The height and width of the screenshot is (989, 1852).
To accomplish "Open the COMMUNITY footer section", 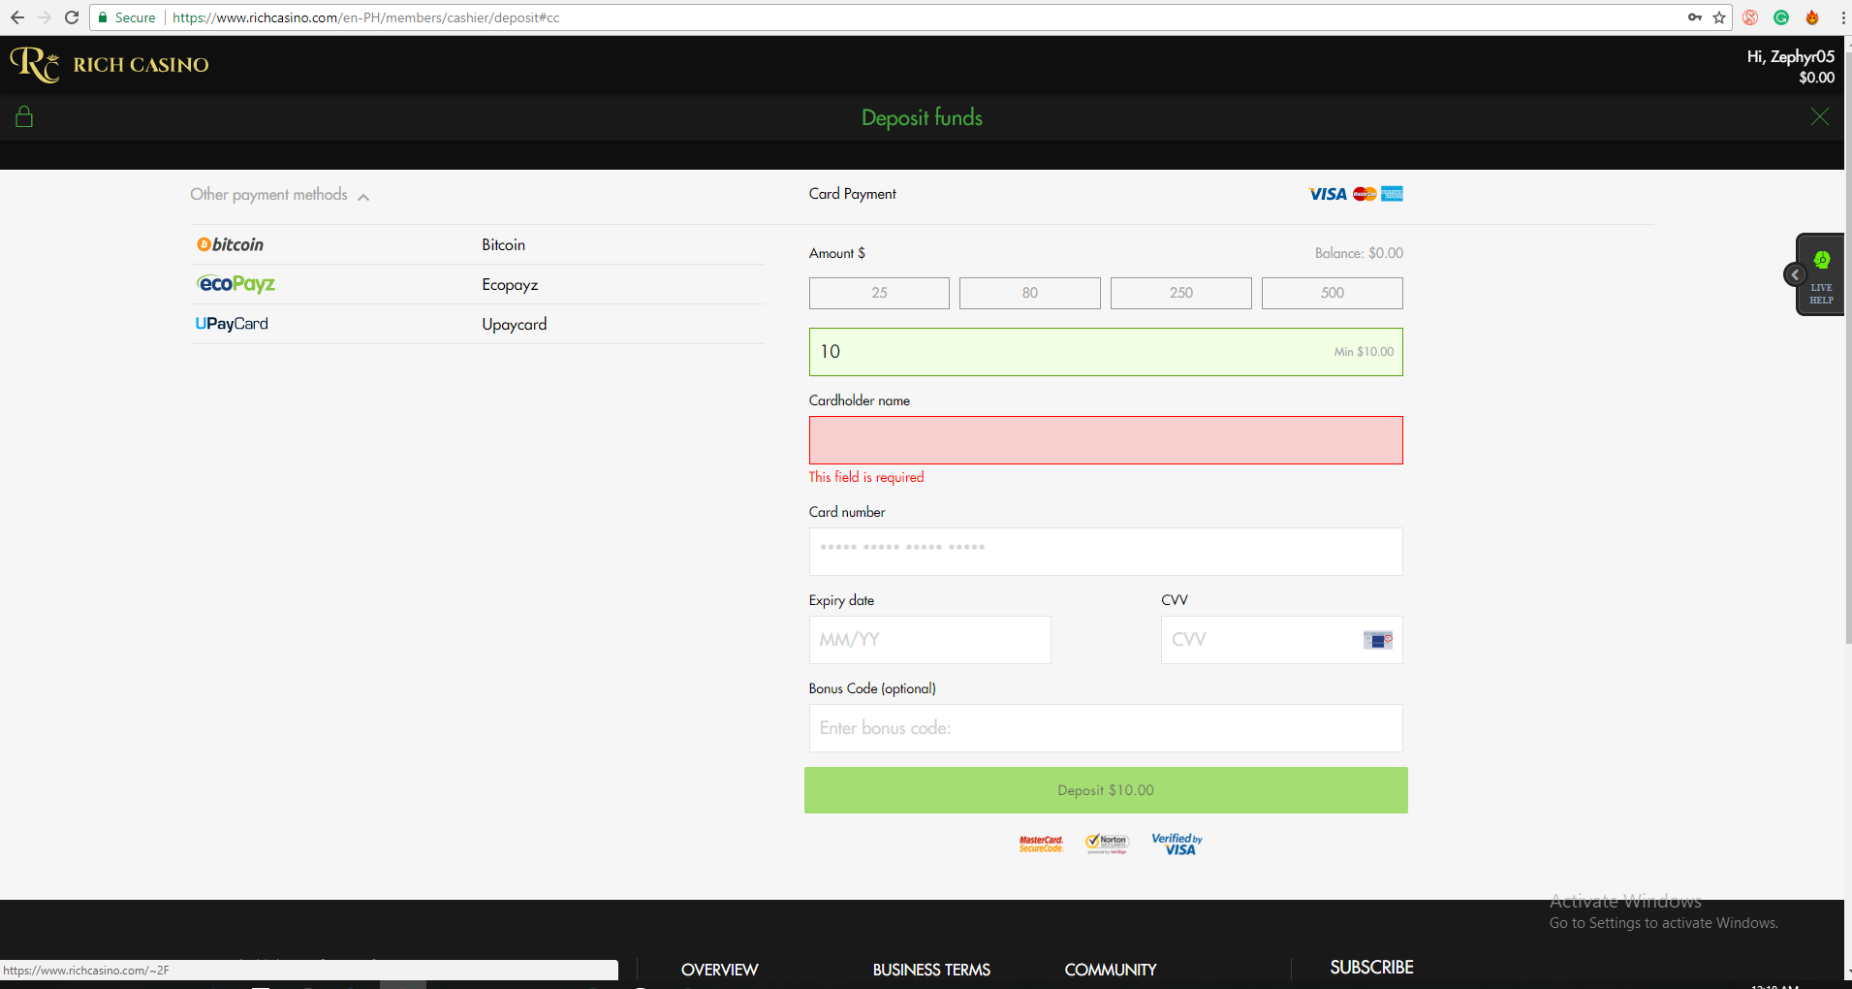I will (x=1111, y=970).
